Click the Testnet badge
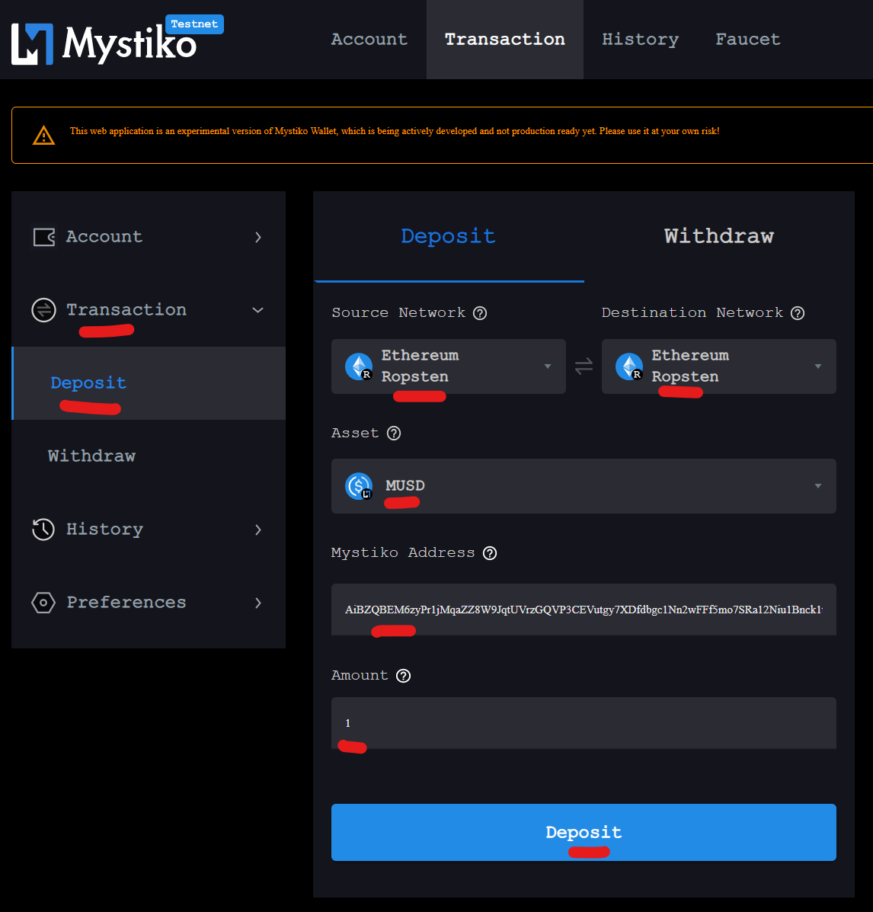Screen dimensions: 873x912 point(194,24)
